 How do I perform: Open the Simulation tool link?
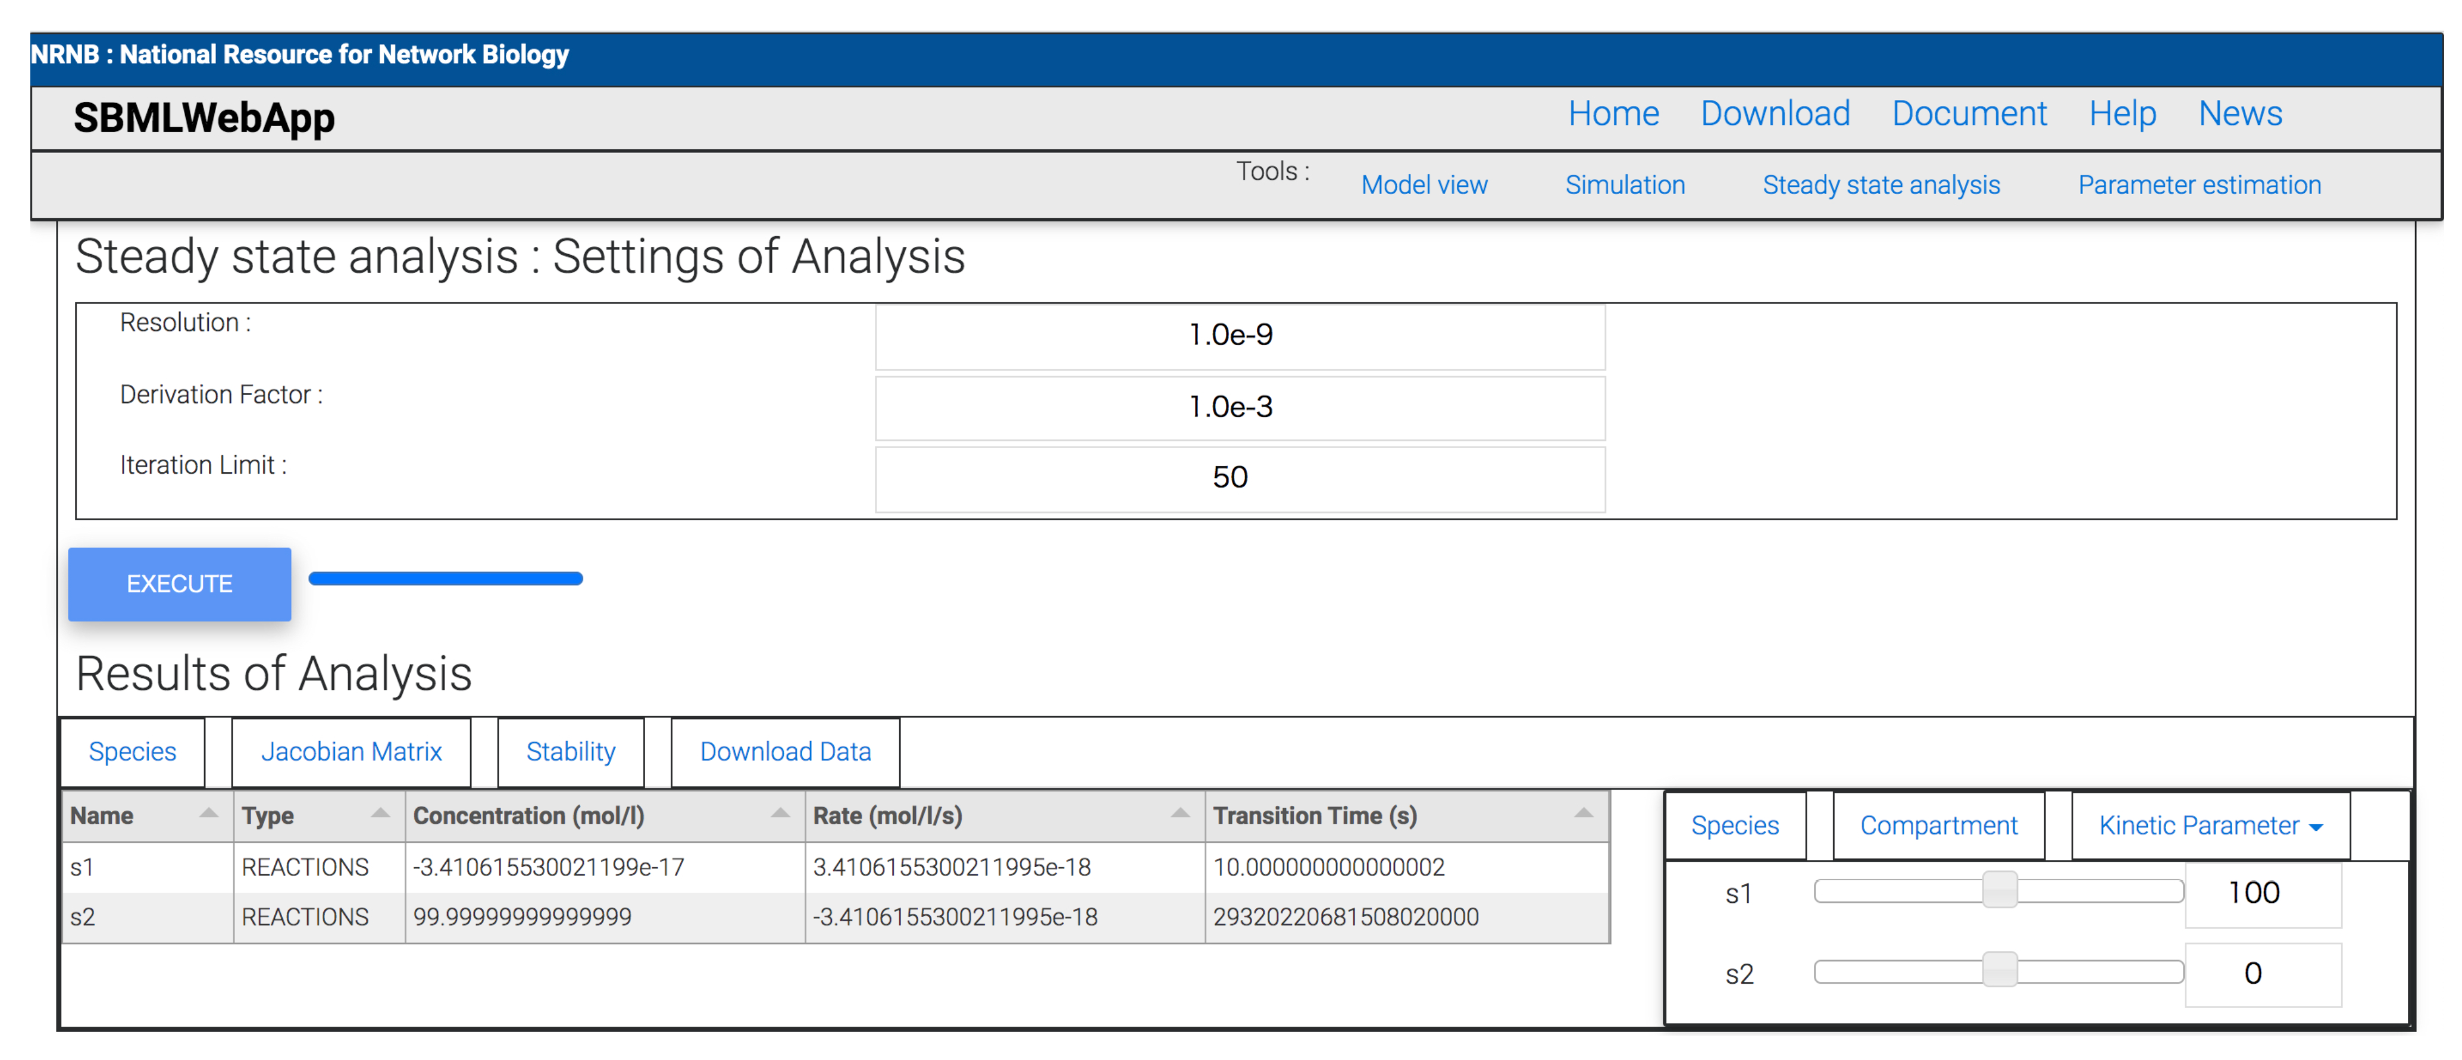coord(1624,185)
